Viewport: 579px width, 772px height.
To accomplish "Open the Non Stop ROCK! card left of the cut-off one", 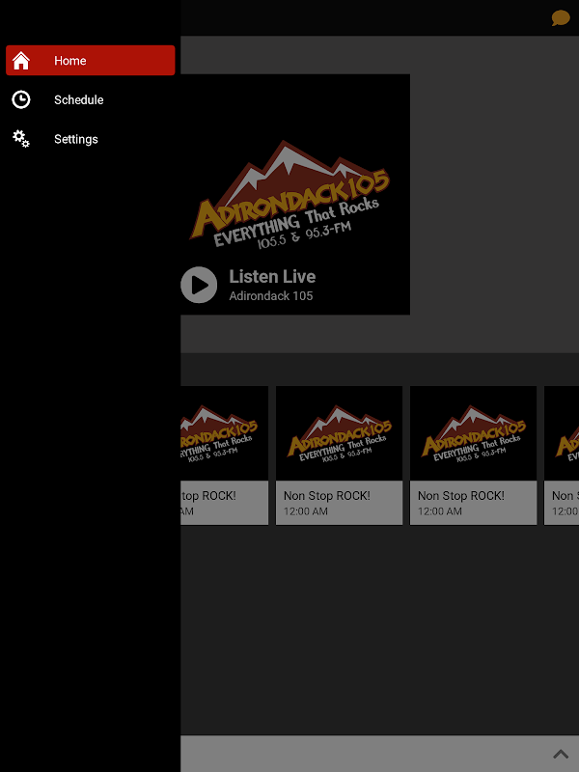I will click(x=473, y=455).
